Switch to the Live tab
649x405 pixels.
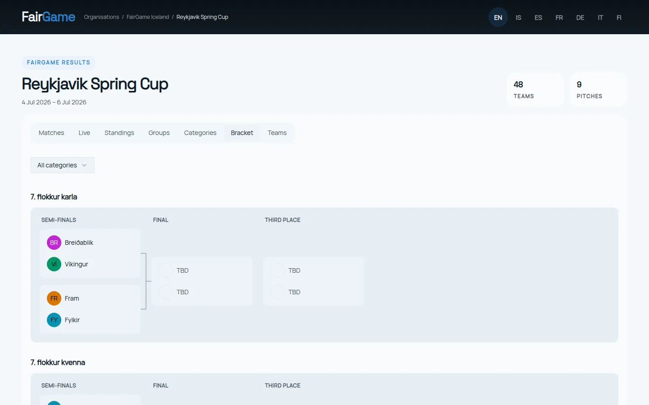pyautogui.click(x=84, y=133)
